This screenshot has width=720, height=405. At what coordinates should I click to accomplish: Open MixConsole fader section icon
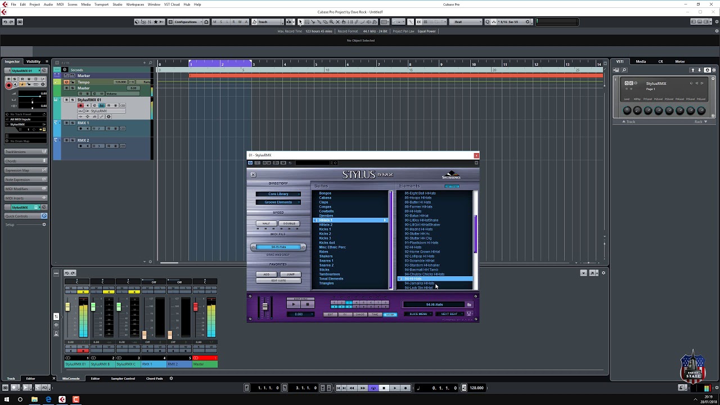tap(56, 317)
